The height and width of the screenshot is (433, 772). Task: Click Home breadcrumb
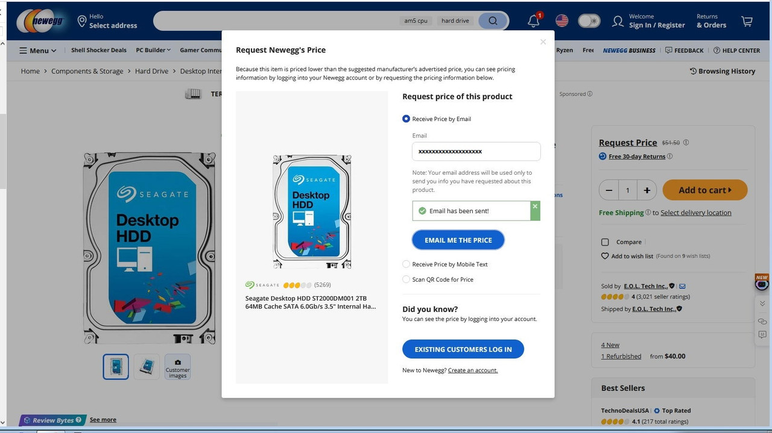tap(30, 71)
